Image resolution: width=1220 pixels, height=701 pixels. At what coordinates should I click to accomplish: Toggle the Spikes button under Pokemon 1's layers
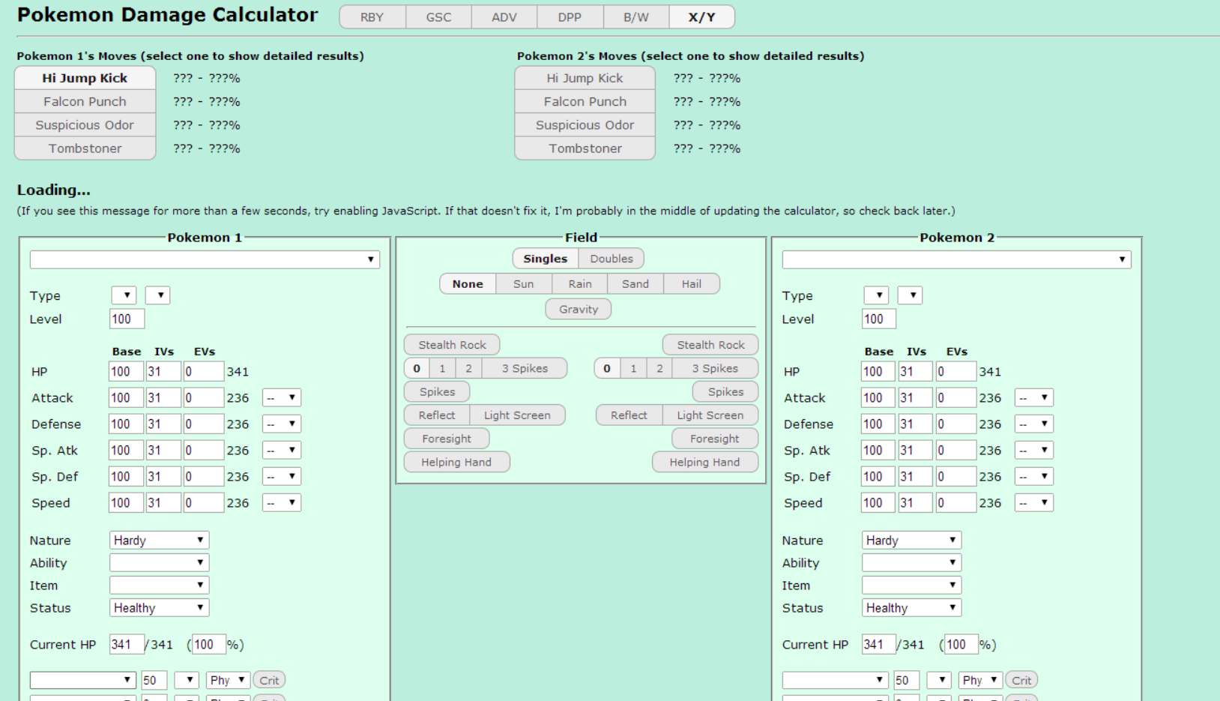(x=437, y=392)
